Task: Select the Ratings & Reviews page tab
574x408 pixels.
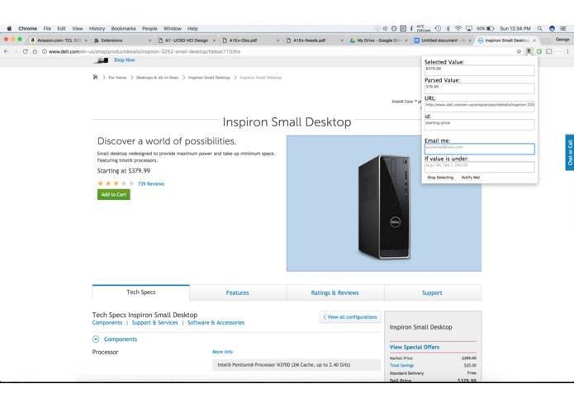Action: pyautogui.click(x=335, y=292)
